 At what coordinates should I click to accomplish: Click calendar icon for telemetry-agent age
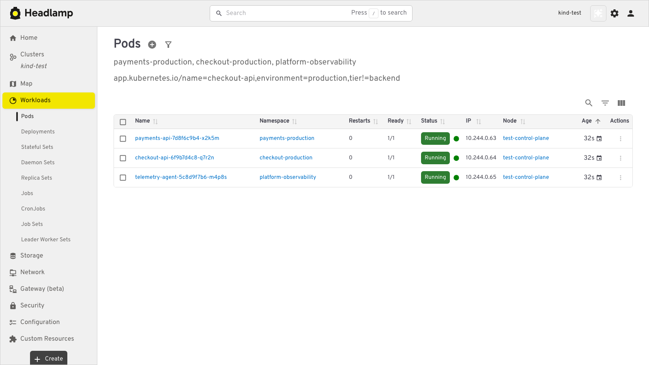coord(599,178)
